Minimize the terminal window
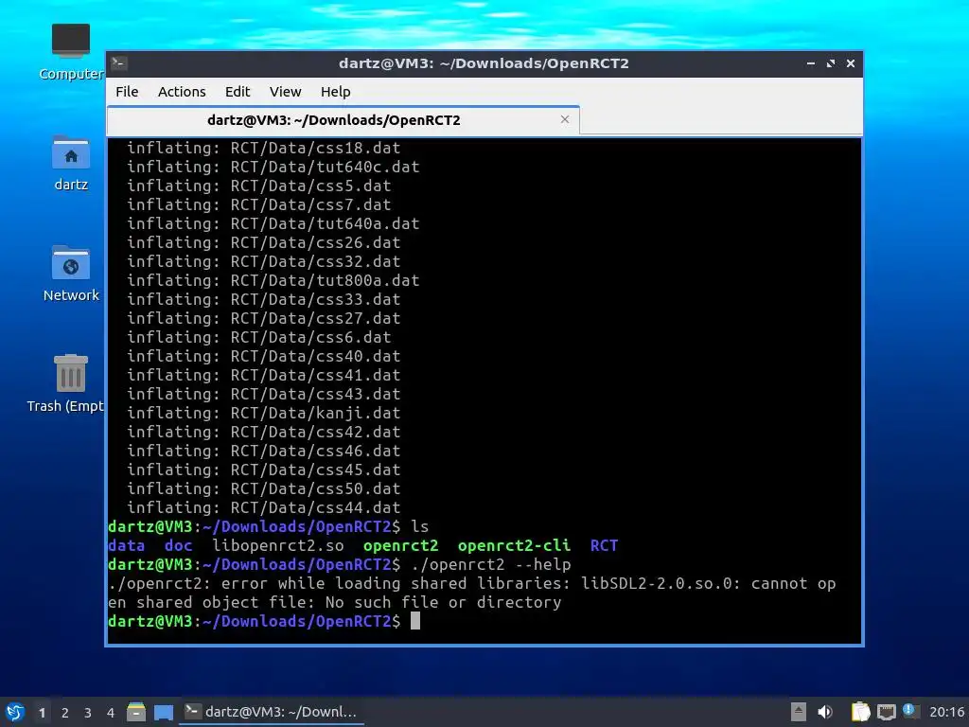 click(811, 63)
